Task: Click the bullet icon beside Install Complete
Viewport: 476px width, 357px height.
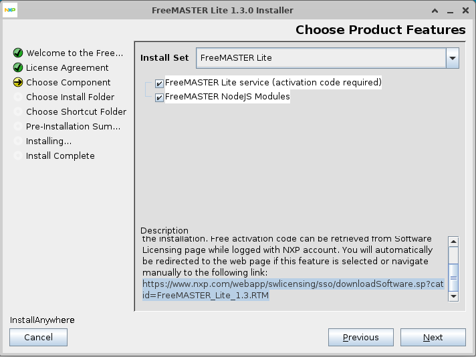Action: click(18, 156)
